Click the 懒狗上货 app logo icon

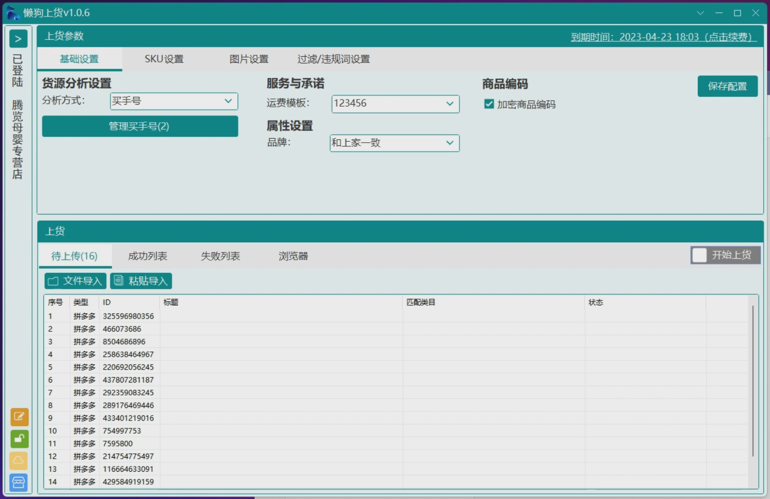[x=12, y=13]
